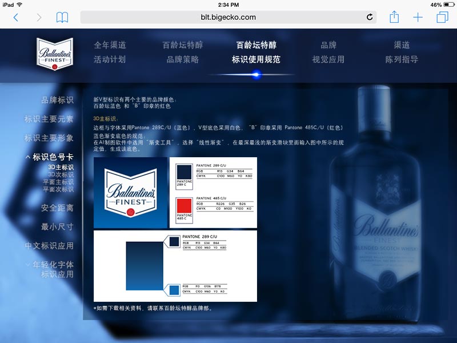
Task: Open the Safari bookmarks book icon
Action: [62, 17]
